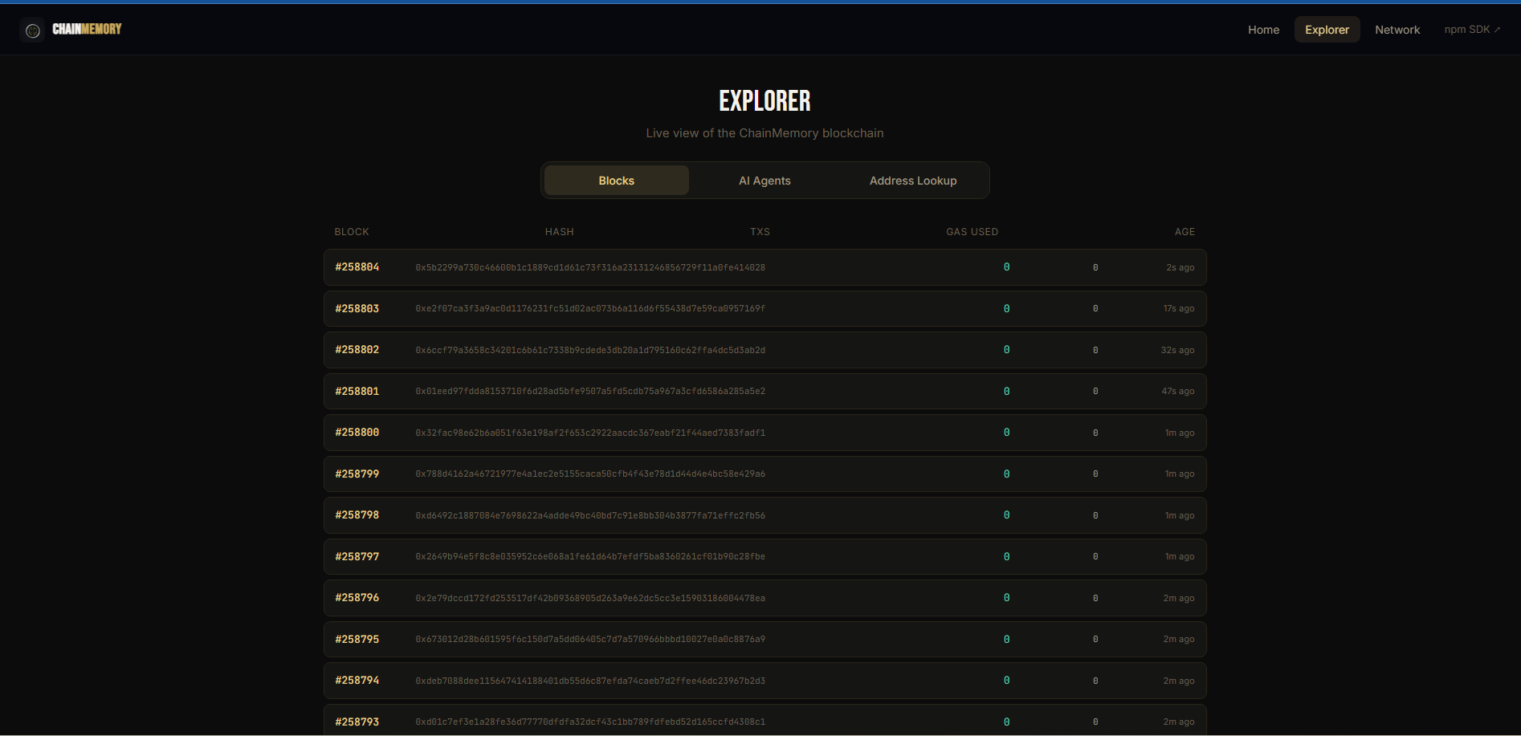The image size is (1521, 736).
Task: Click the ChainMemory brand name
Action: pyautogui.click(x=87, y=30)
